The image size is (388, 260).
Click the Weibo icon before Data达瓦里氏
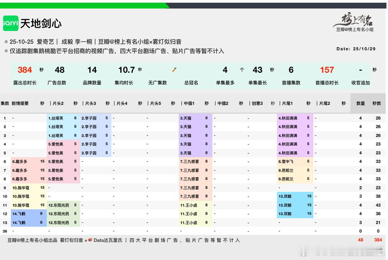tap(90, 240)
